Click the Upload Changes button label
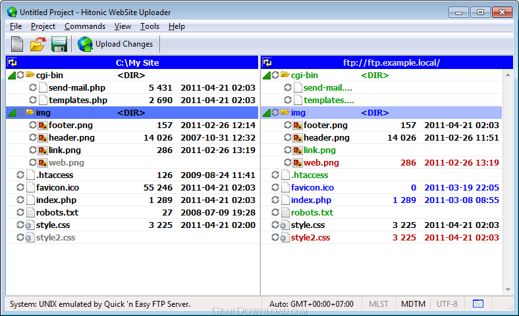 124,44
